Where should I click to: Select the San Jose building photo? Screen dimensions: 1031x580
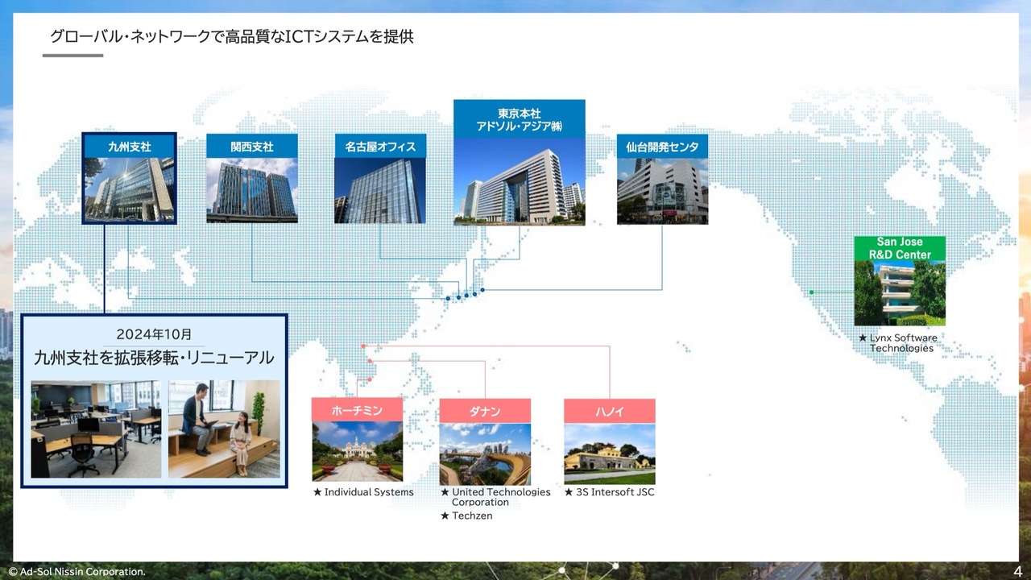point(900,292)
